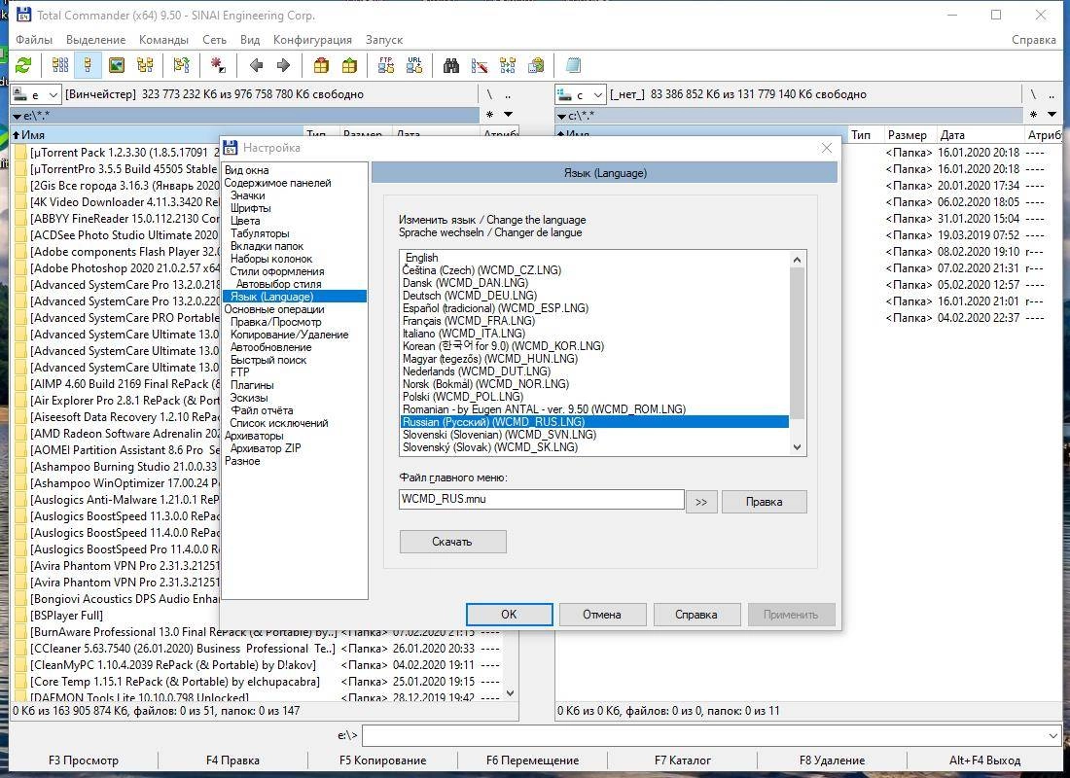Open Synchronize directories toolbar icon
Image resolution: width=1070 pixels, height=778 pixels.
click(508, 65)
